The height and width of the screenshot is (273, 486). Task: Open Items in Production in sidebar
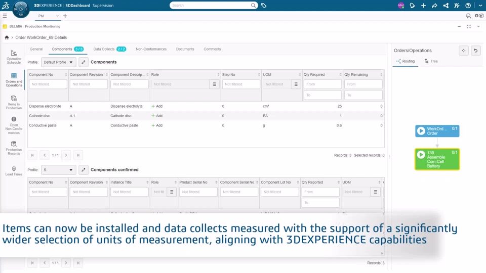(x=14, y=103)
